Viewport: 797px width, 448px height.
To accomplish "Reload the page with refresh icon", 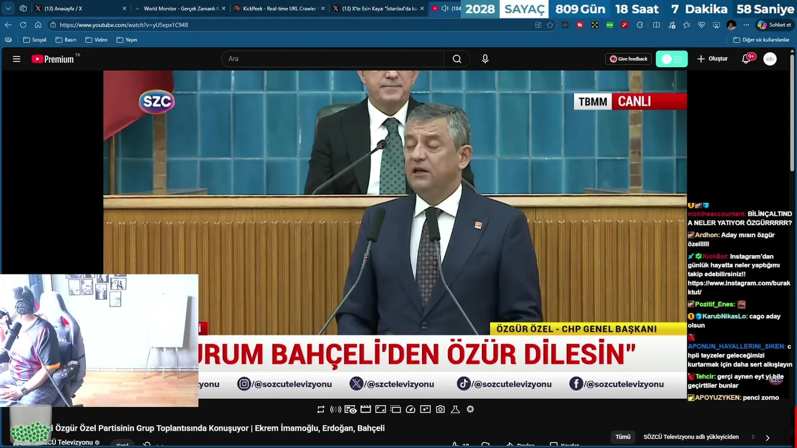I will coord(23,25).
